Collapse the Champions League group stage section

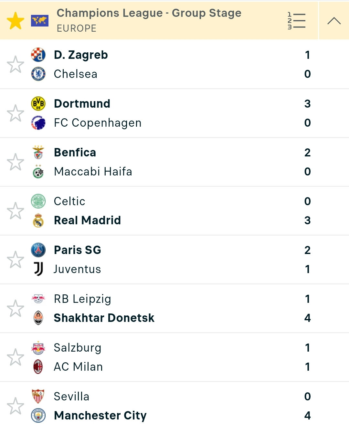[x=334, y=21]
